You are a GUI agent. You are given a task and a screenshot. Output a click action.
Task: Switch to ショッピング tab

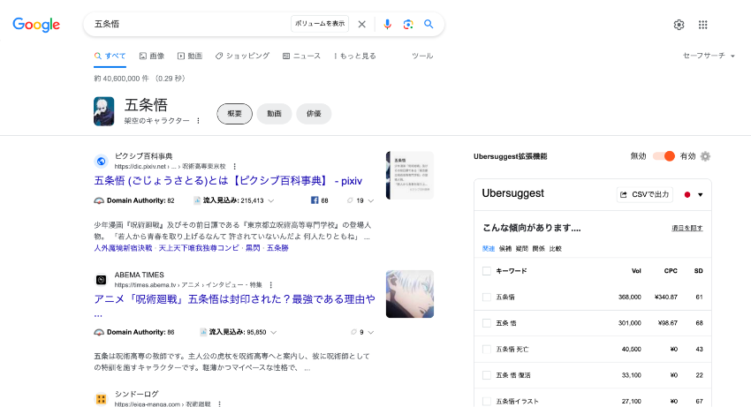(x=242, y=56)
